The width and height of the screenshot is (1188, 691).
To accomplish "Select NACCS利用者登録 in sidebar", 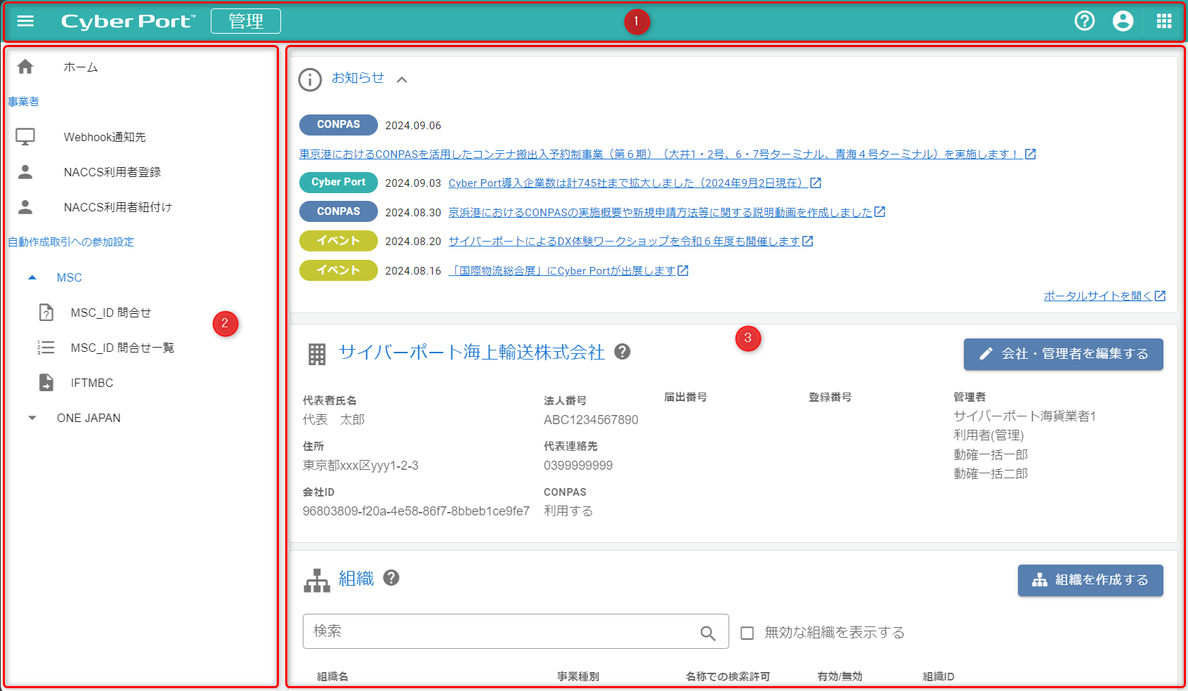I will (x=112, y=172).
